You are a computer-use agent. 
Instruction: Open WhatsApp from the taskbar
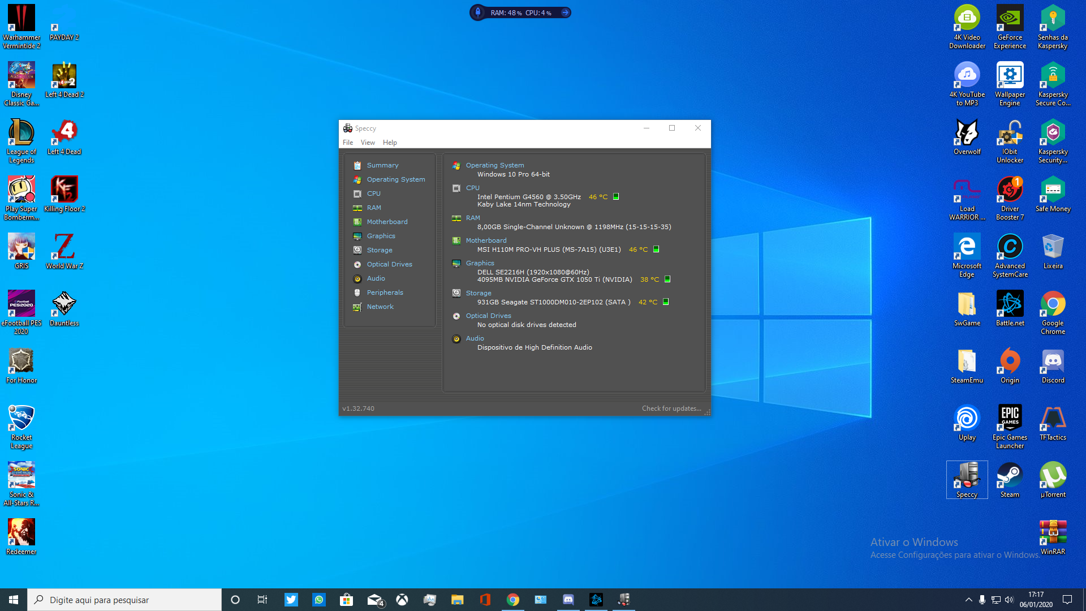click(319, 600)
